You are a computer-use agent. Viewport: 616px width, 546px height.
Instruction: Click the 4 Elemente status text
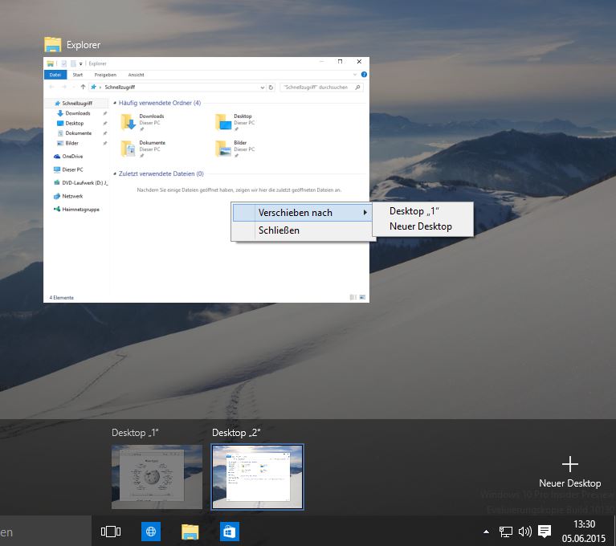61,298
